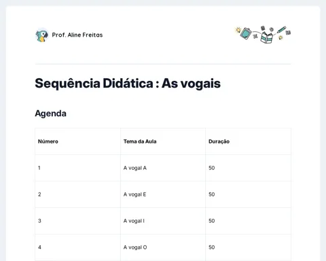
Task: Select the A vogal O cell
Action: (163, 247)
